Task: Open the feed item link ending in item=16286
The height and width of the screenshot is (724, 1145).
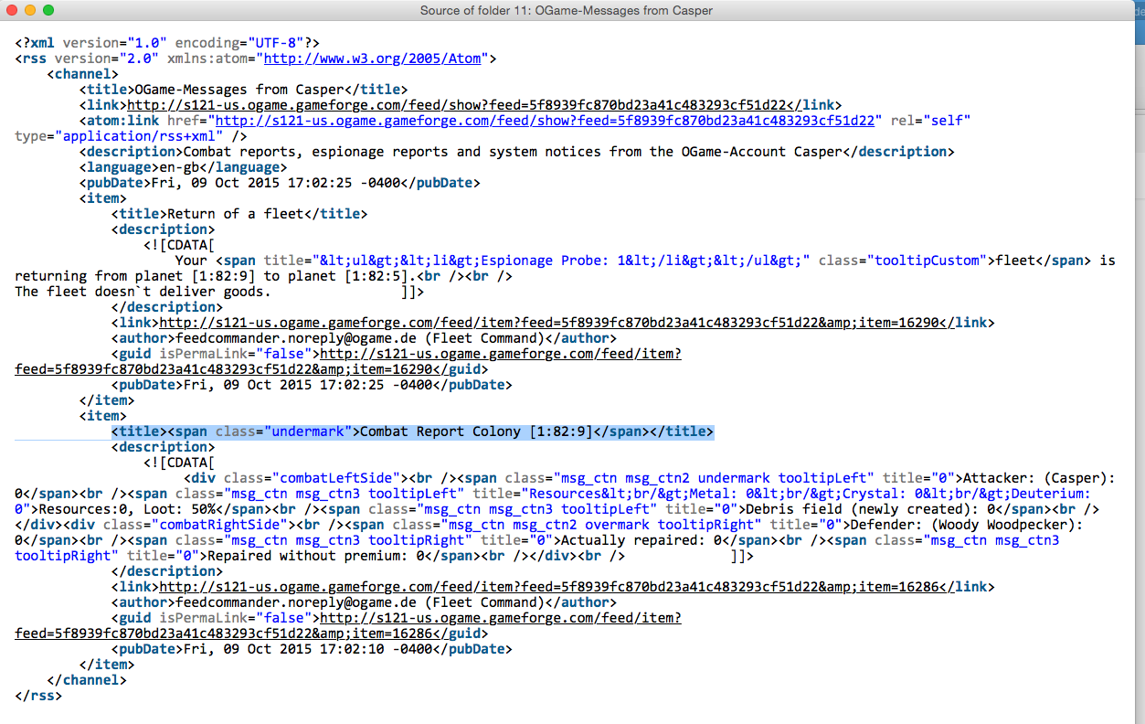Action: point(550,587)
